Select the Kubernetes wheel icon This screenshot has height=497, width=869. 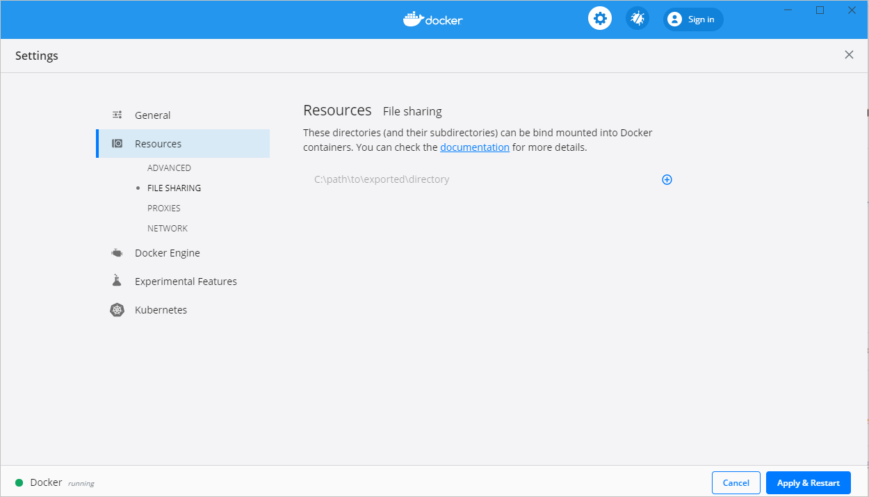point(116,309)
